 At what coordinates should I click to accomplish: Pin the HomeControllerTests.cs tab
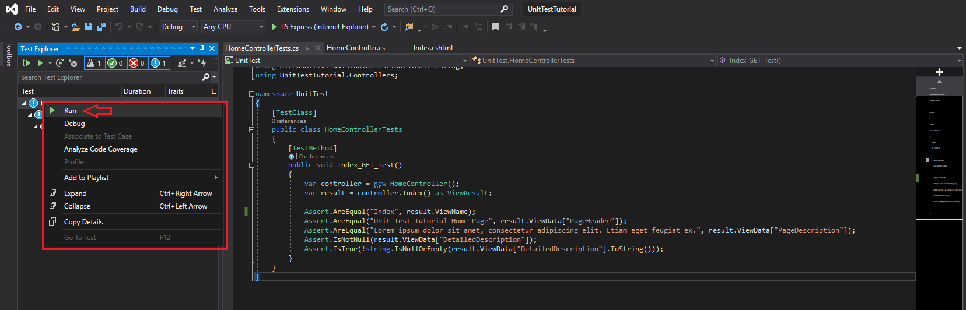(307, 48)
